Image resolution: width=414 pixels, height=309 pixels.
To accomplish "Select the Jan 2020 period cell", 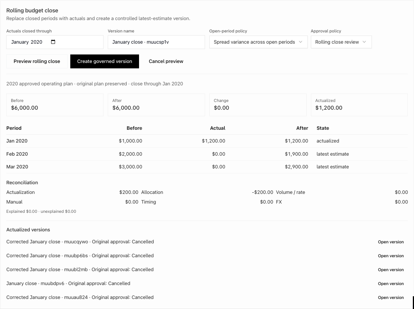I will point(17,141).
